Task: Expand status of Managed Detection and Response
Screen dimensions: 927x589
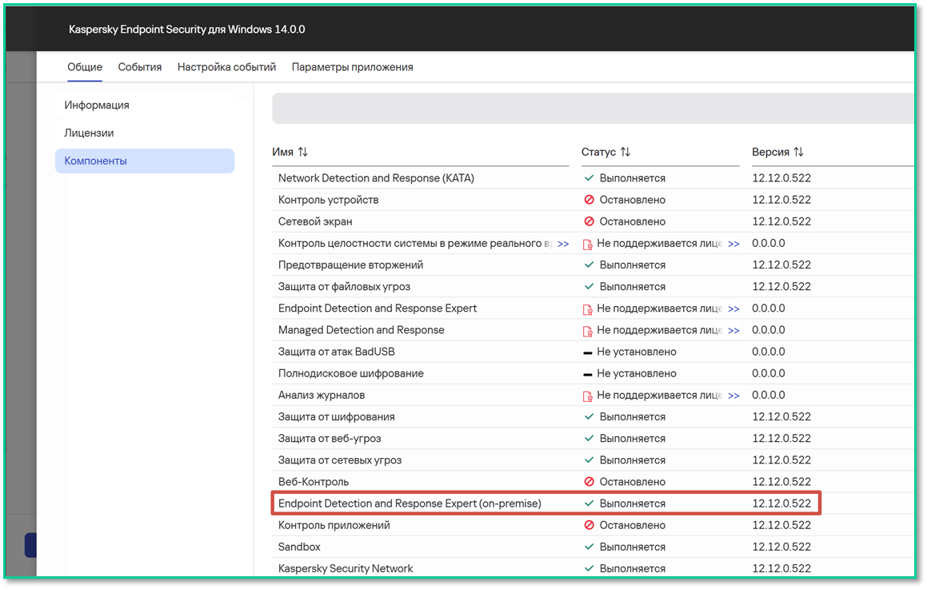Action: (x=733, y=331)
